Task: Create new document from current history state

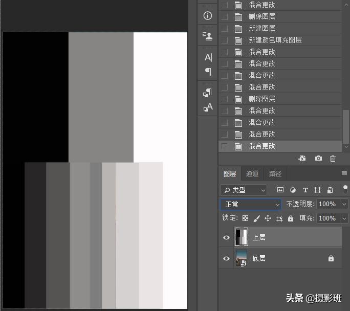Action: (302, 159)
